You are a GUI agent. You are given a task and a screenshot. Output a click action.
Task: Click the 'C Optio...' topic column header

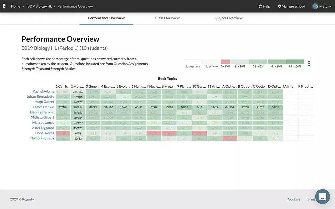click(260, 86)
